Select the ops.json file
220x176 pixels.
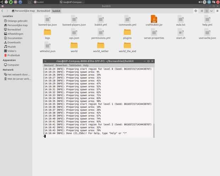[x=74, y=34]
